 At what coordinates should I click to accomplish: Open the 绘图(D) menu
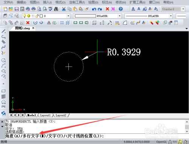(93, 2)
